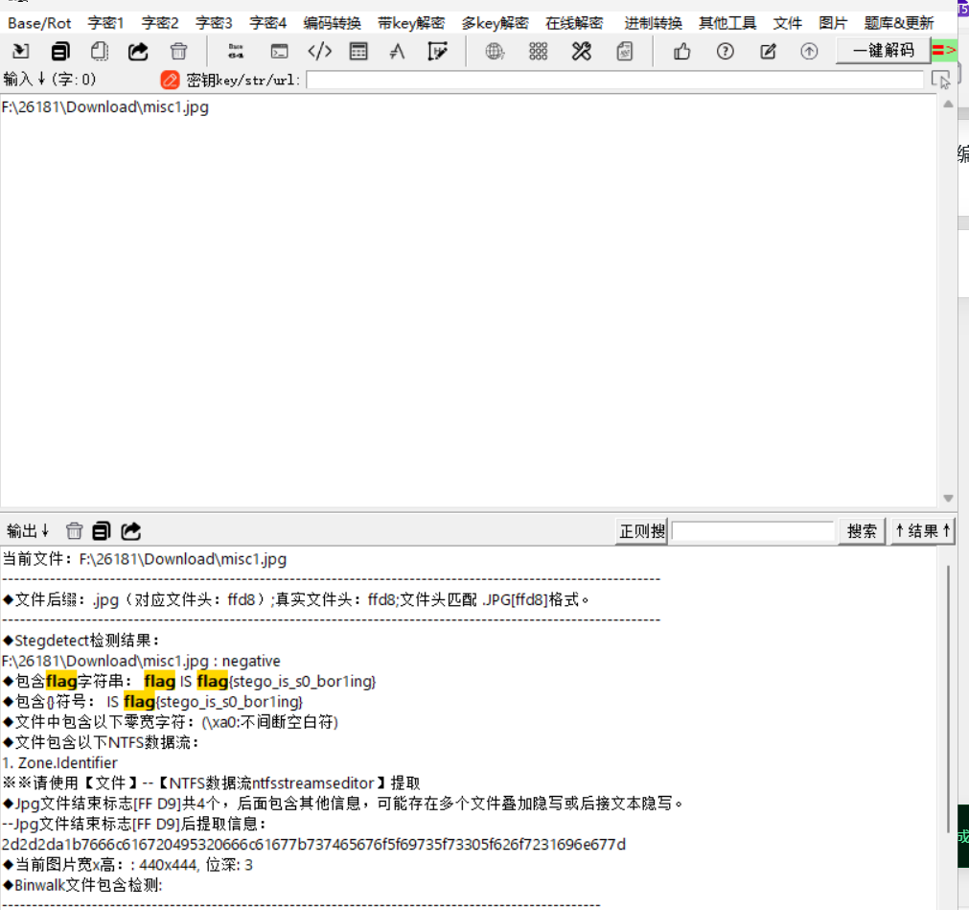The height and width of the screenshot is (910, 969).
Task: Click the crossed wrench tools icon
Action: coord(582,52)
